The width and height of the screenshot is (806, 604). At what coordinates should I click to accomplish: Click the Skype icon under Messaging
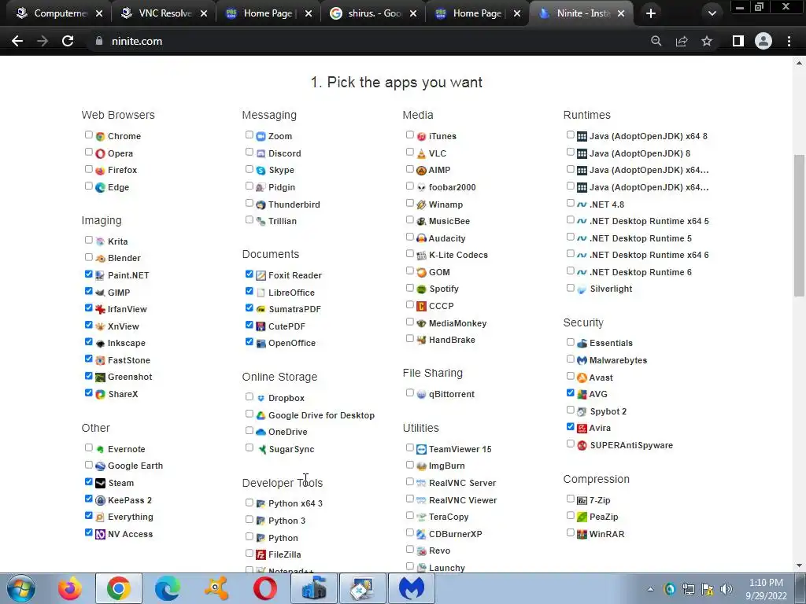pos(261,170)
